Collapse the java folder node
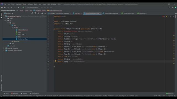Image resolution: width=177 pixels, height=99 pixels. click(10, 25)
